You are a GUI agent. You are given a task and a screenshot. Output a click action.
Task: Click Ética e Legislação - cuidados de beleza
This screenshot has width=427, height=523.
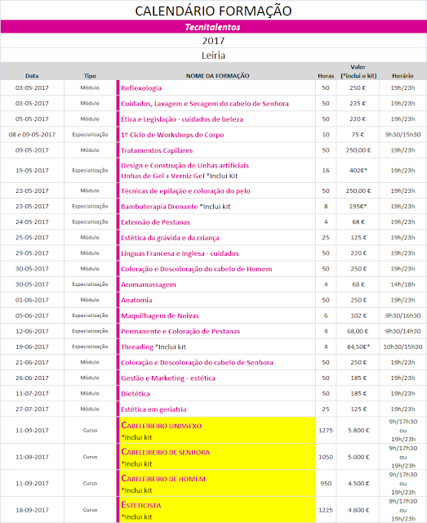coord(182,119)
